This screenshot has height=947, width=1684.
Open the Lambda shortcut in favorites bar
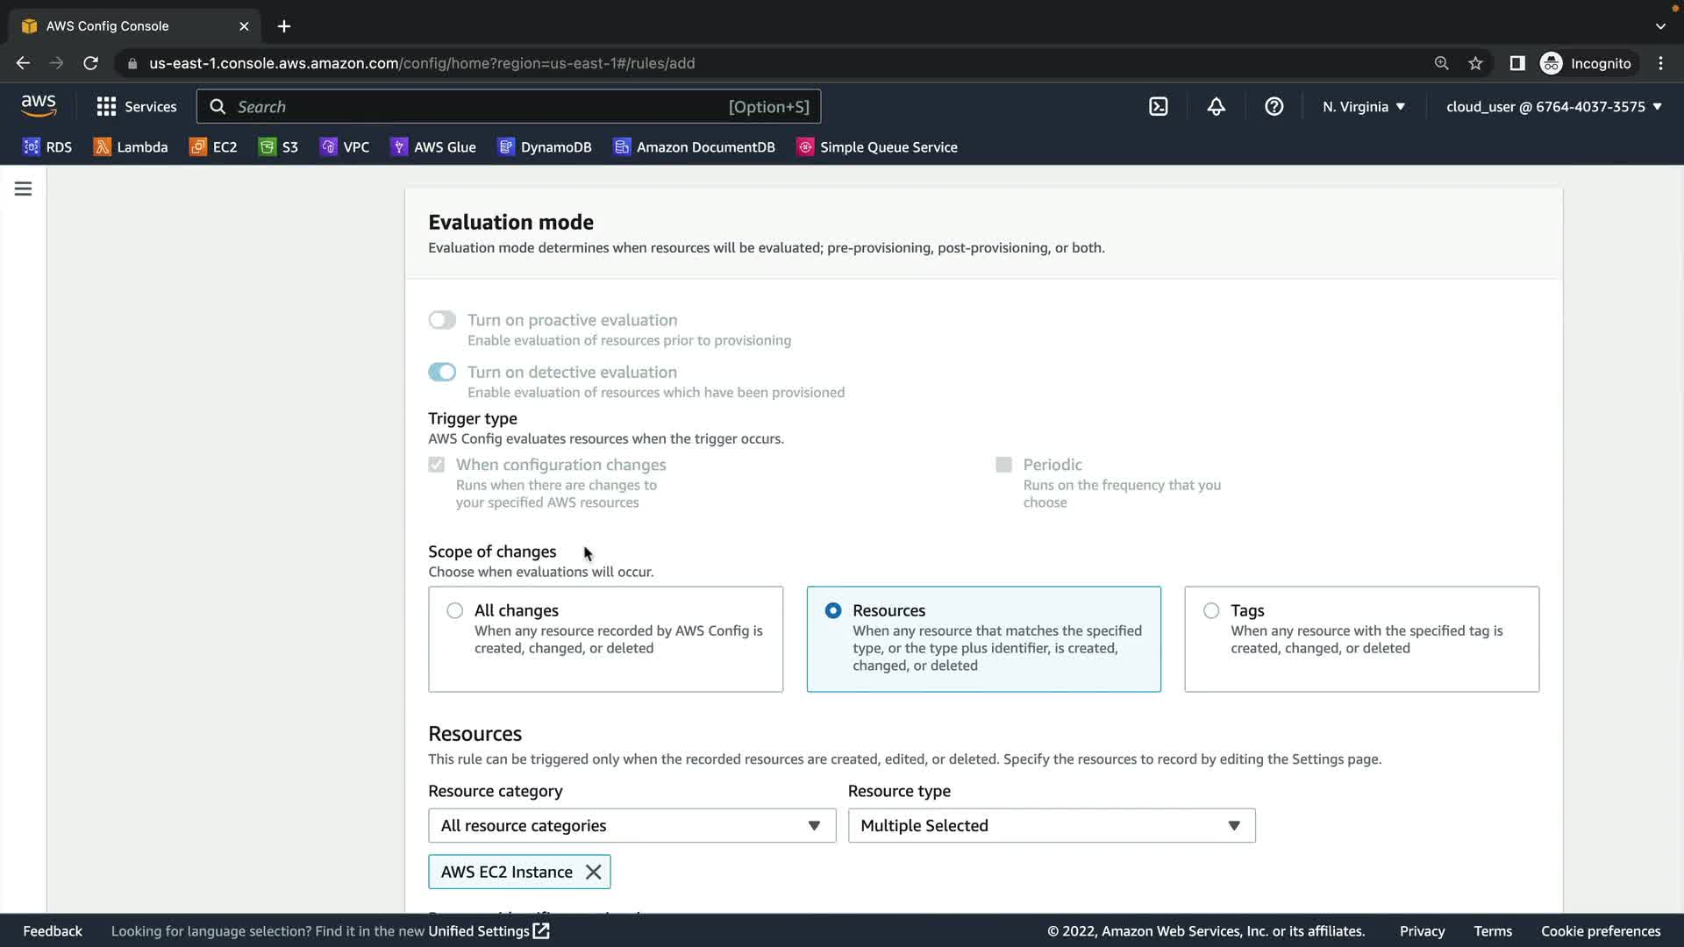[x=131, y=147]
